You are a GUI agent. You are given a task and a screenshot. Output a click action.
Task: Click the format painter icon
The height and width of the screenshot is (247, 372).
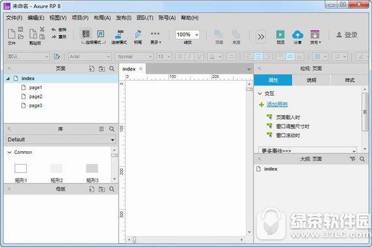pyautogui.click(x=57, y=57)
